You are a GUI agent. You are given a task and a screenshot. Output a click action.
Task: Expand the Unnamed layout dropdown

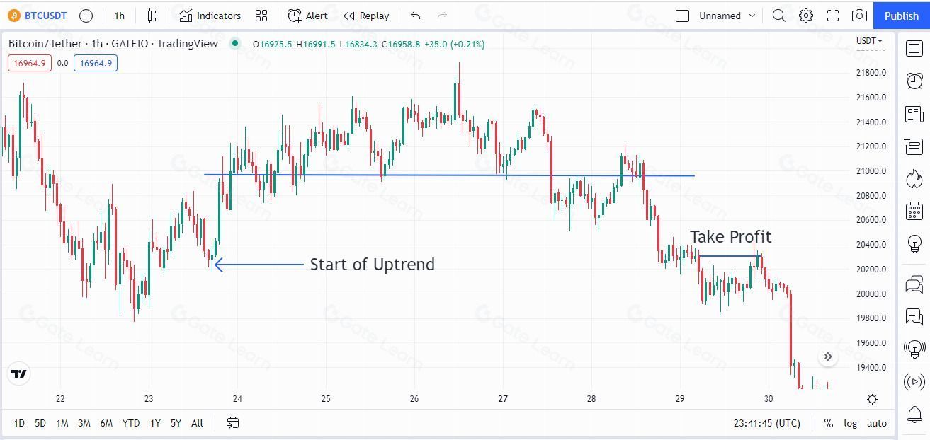pyautogui.click(x=752, y=16)
